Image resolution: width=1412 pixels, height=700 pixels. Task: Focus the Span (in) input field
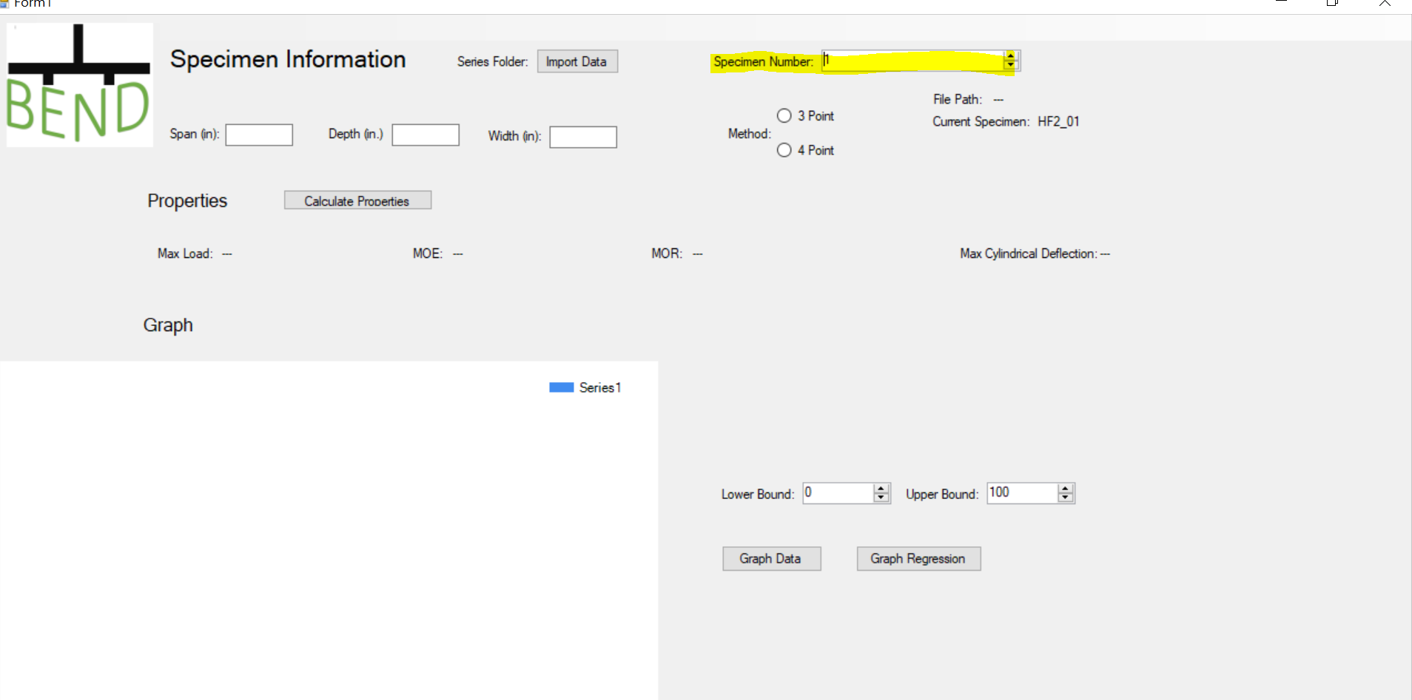[259, 135]
